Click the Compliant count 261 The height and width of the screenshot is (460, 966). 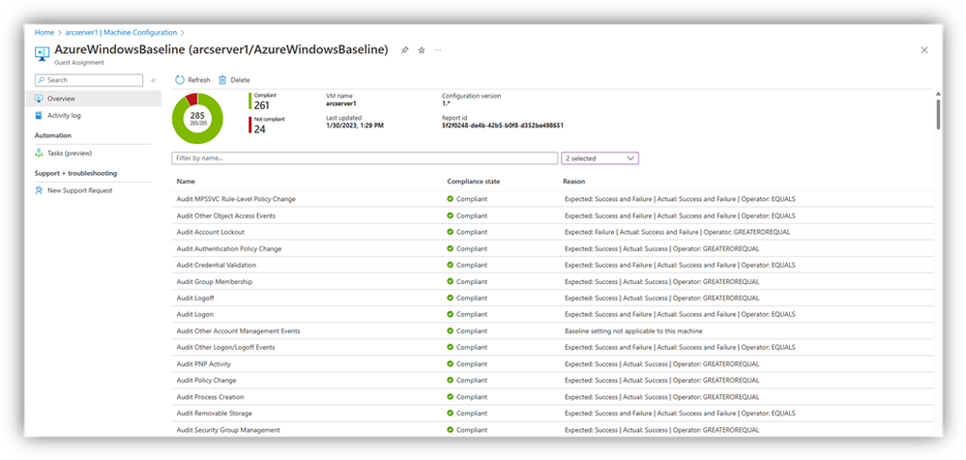pos(262,106)
